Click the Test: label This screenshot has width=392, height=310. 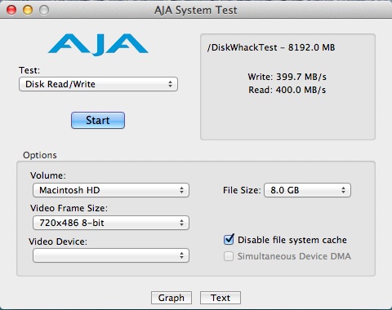pyautogui.click(x=29, y=70)
